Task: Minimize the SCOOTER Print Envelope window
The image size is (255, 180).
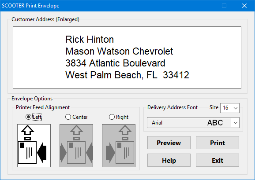Action: coord(204,6)
